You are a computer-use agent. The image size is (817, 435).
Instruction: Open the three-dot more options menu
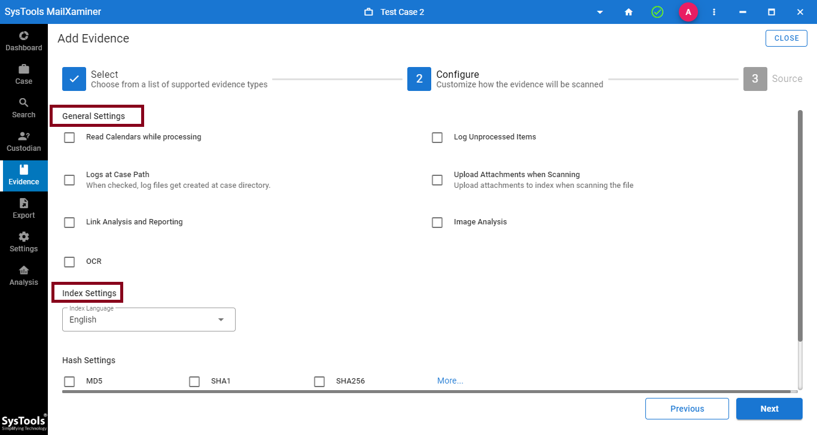click(x=714, y=12)
